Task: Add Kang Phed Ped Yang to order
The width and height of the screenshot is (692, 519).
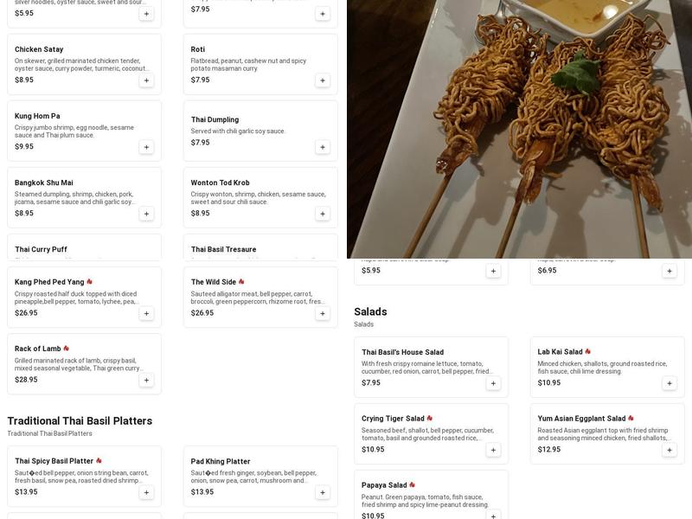Action: [x=146, y=313]
